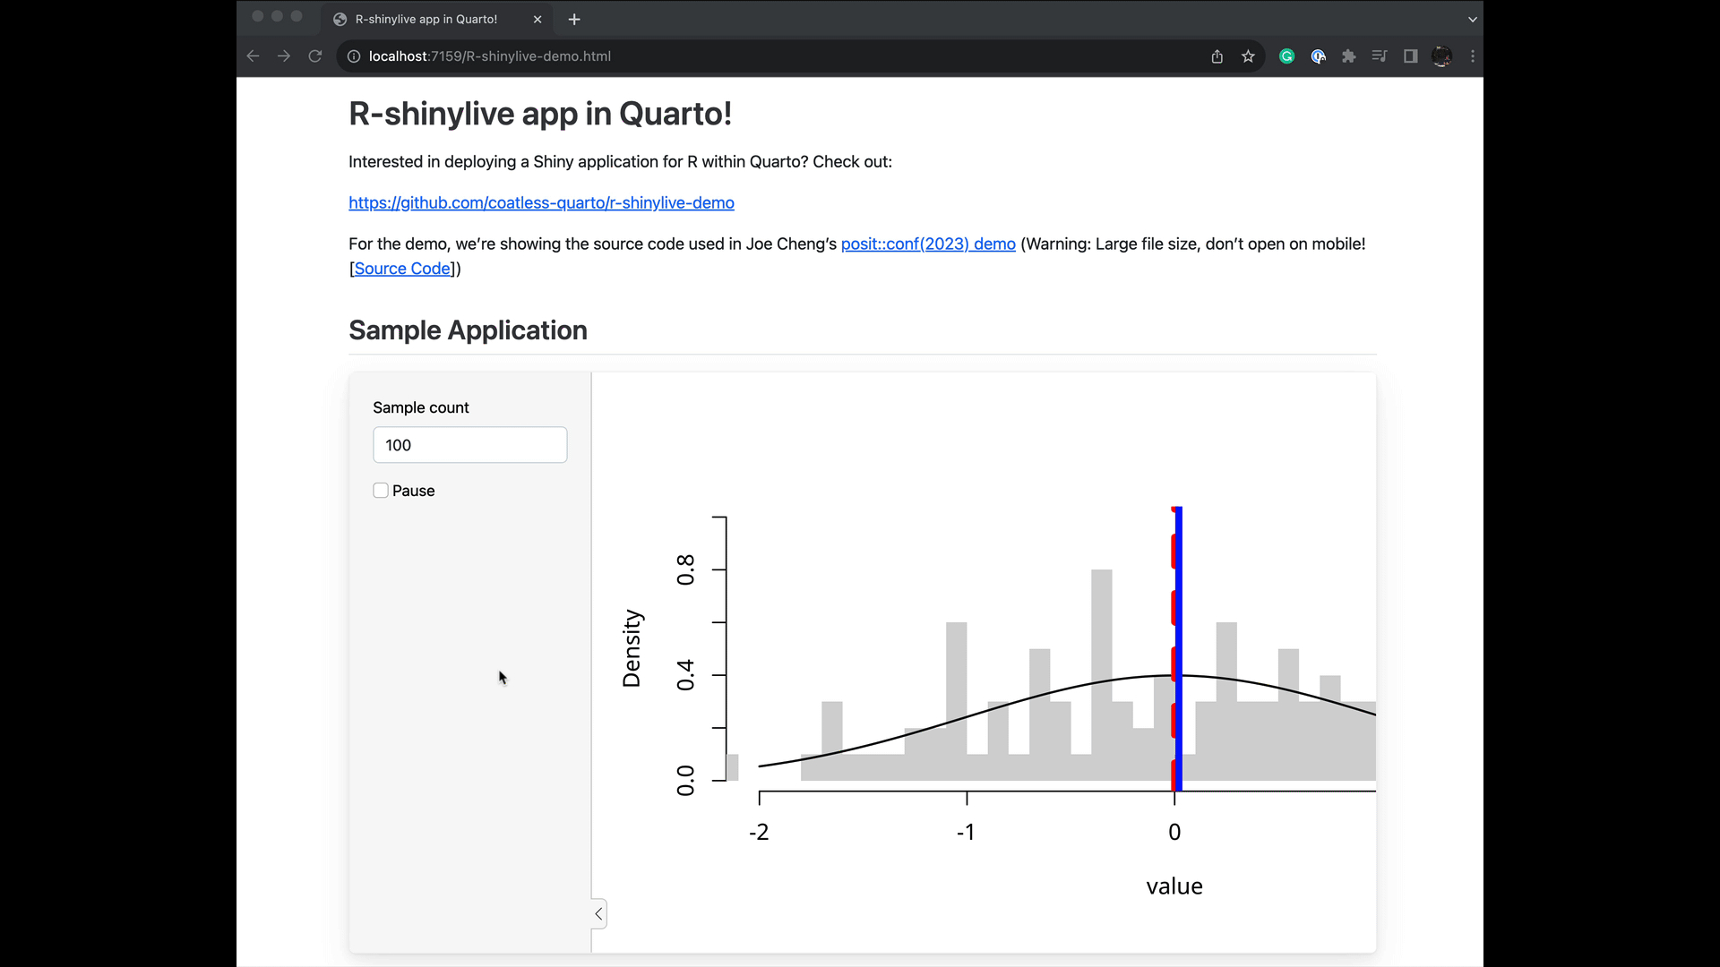Click the share page icon in address bar
Screen dimensions: 1720x967
(x=1217, y=56)
